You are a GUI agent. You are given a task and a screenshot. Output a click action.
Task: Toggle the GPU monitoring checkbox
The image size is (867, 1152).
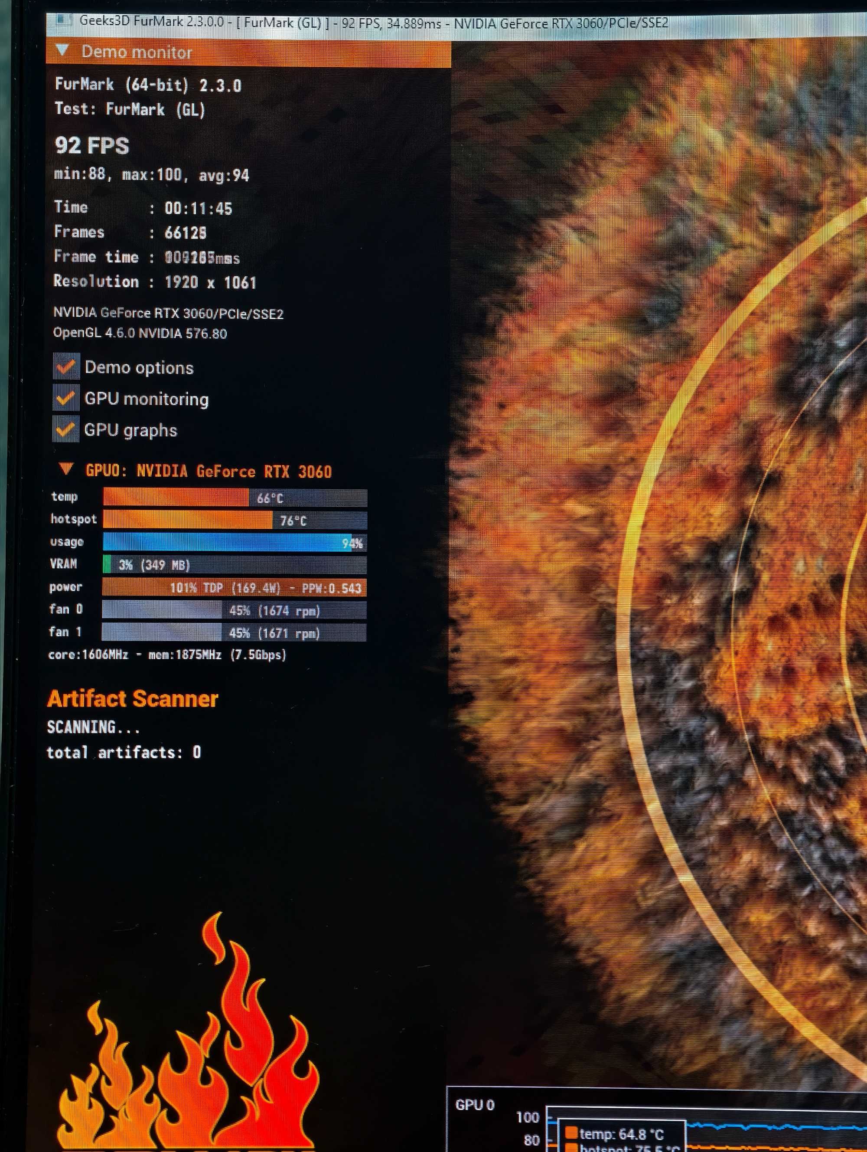point(66,398)
